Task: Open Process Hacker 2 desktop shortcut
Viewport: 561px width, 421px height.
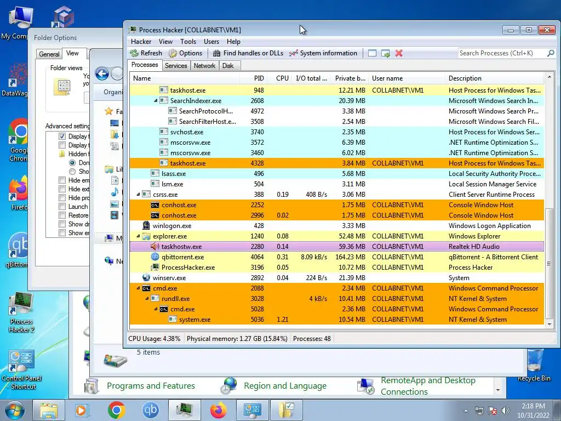Action: (x=21, y=312)
